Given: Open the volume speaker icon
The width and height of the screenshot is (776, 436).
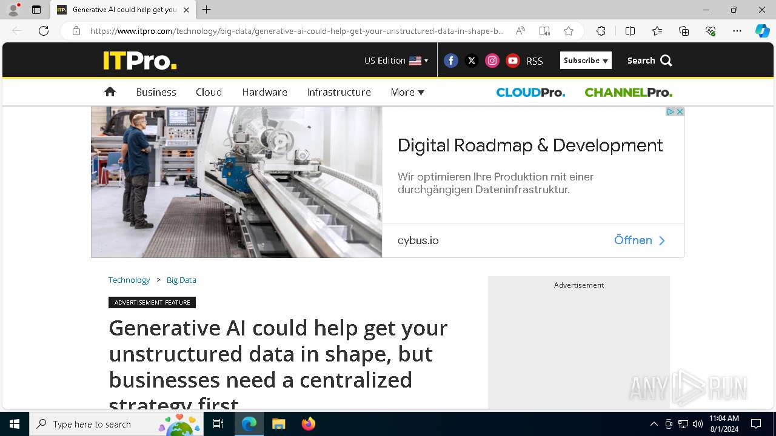Looking at the screenshot, I should (697, 424).
